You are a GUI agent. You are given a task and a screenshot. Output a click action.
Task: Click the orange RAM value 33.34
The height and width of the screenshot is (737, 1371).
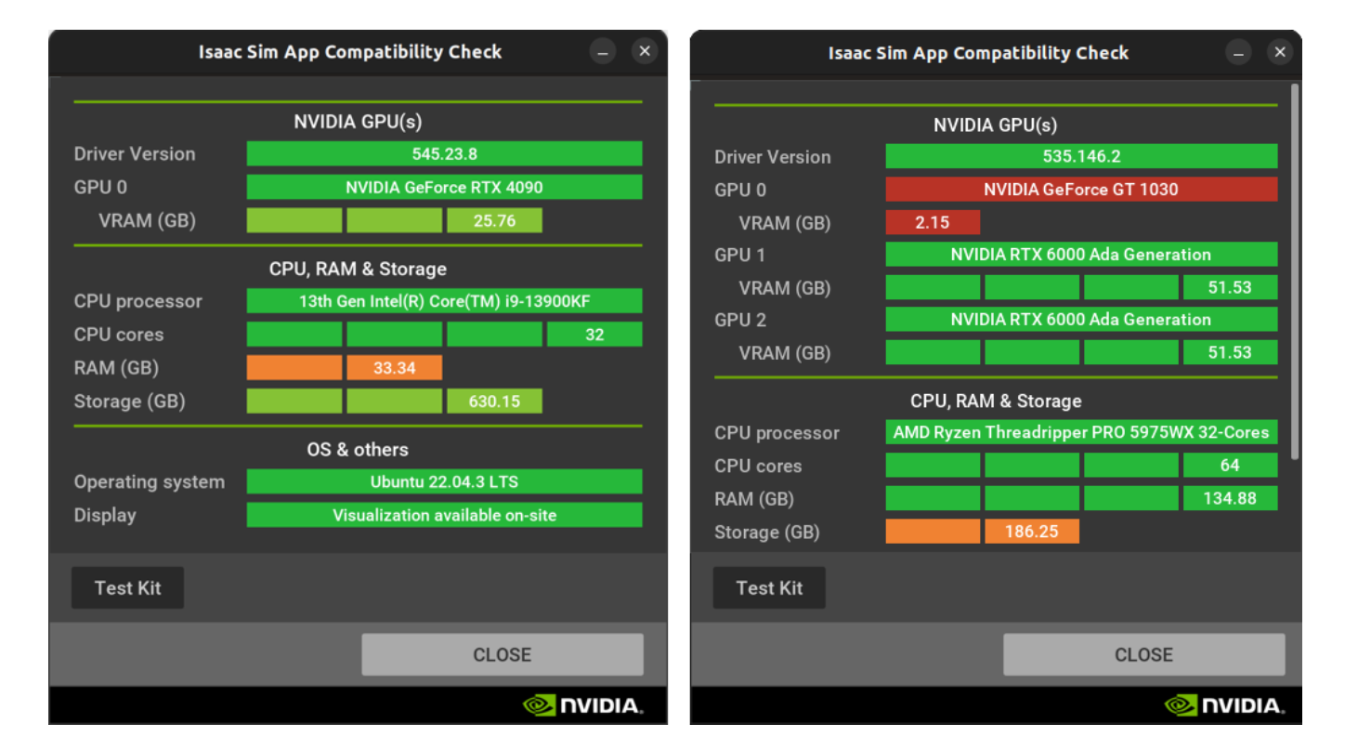click(394, 368)
